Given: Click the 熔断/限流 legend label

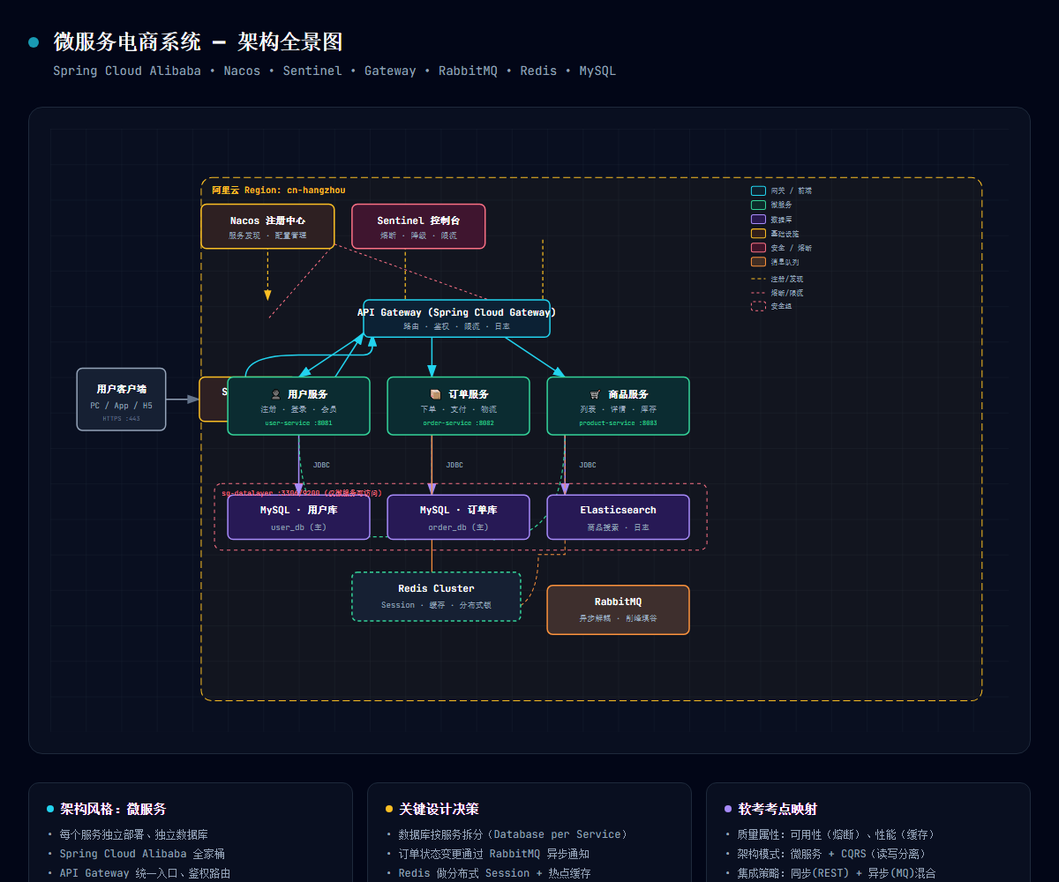Looking at the screenshot, I should tap(787, 293).
